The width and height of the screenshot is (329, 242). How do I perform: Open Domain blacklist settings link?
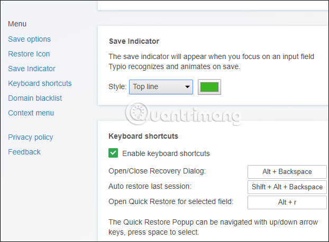[x=35, y=98]
